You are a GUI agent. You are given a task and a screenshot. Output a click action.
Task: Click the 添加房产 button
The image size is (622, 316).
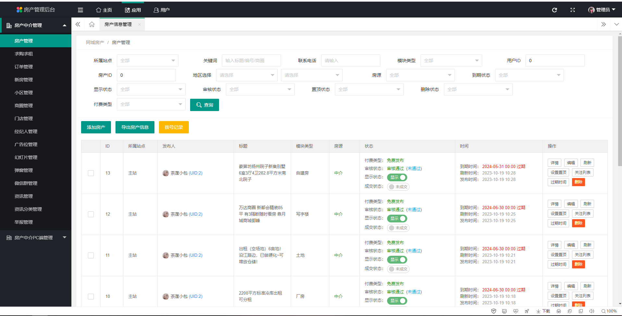pos(96,127)
